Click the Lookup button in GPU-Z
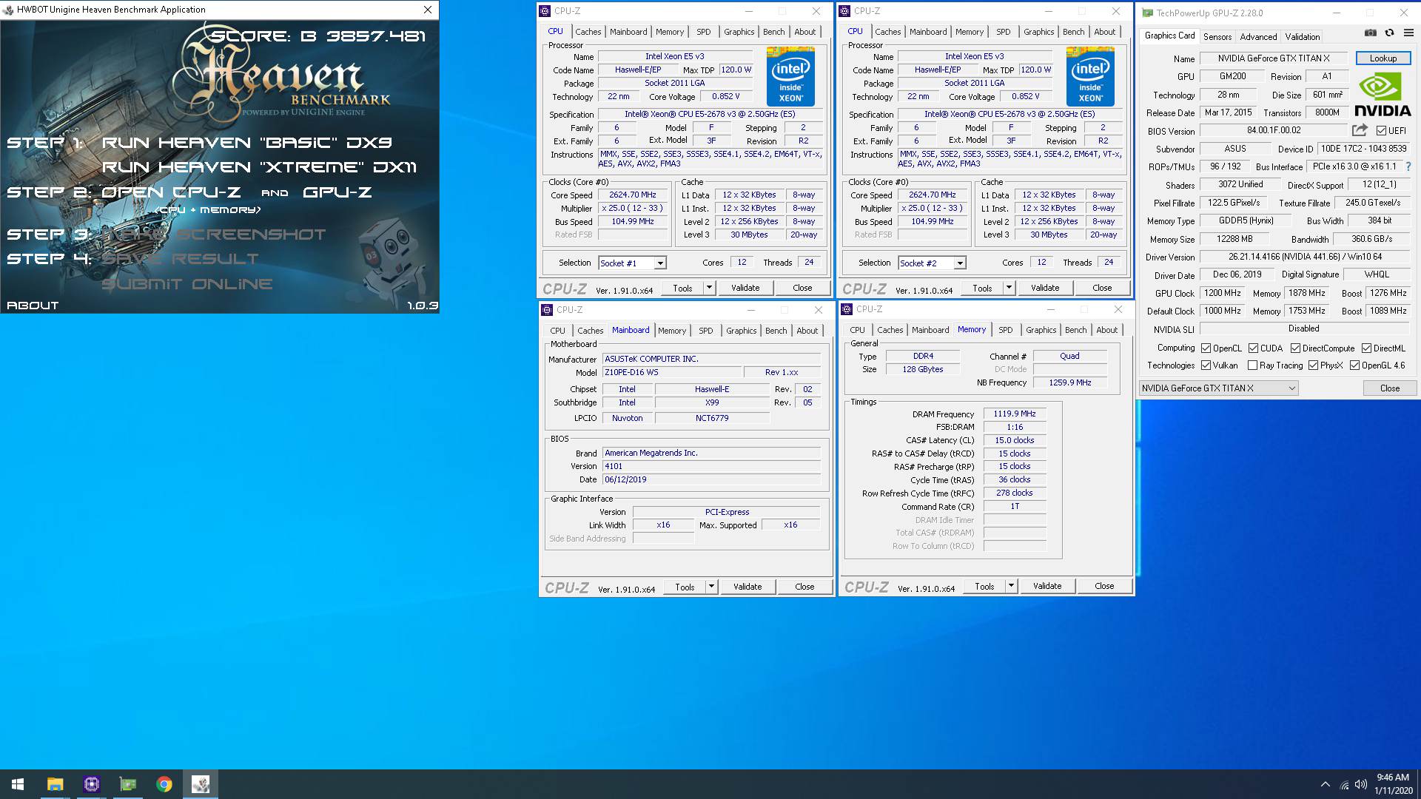This screenshot has width=1421, height=799. (1383, 58)
